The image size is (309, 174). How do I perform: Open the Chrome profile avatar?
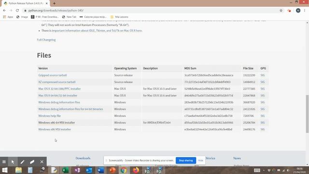click(298, 11)
